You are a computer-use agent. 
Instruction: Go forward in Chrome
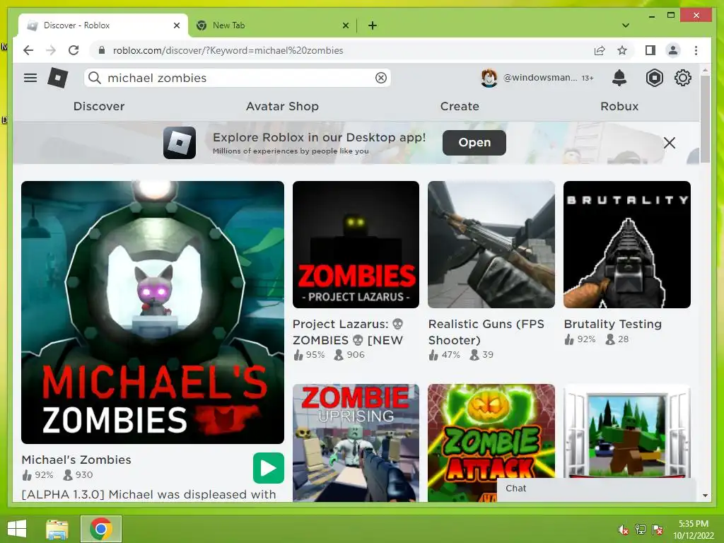tap(51, 50)
